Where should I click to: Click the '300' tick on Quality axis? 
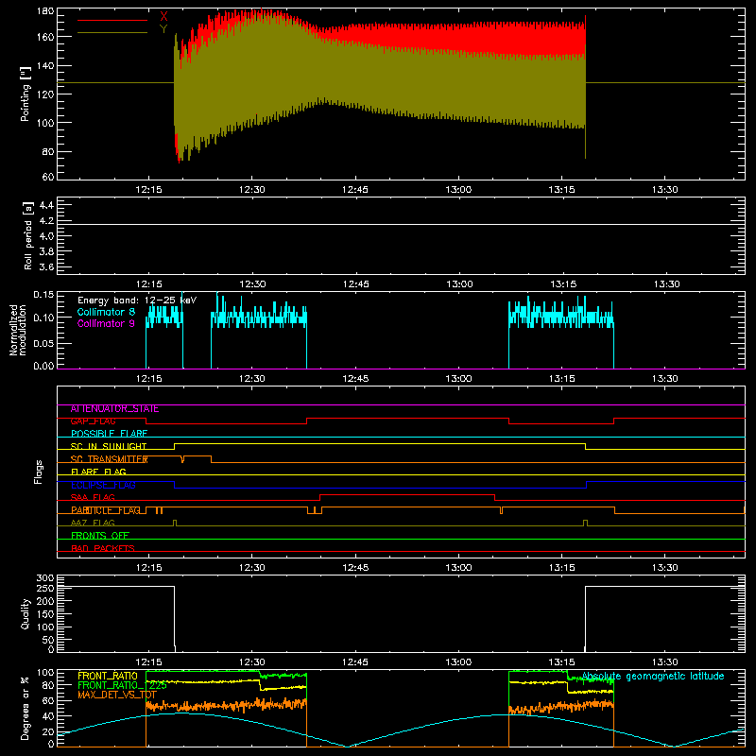(x=45, y=578)
